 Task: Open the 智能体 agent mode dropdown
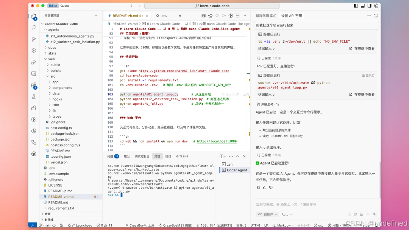[x=268, y=214]
